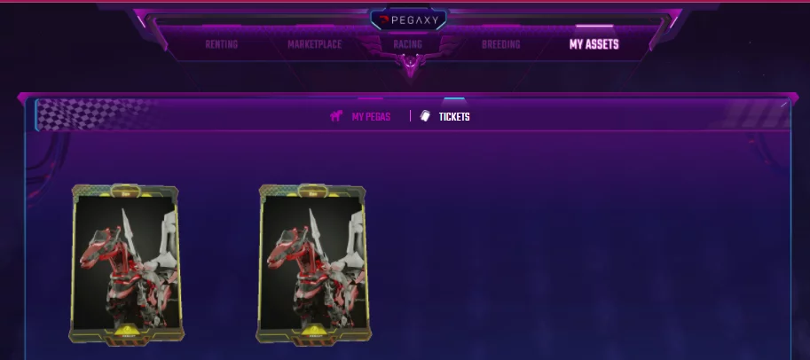Image resolution: width=810 pixels, height=360 pixels.
Task: Select the Tickets tab
Action: pos(454,117)
